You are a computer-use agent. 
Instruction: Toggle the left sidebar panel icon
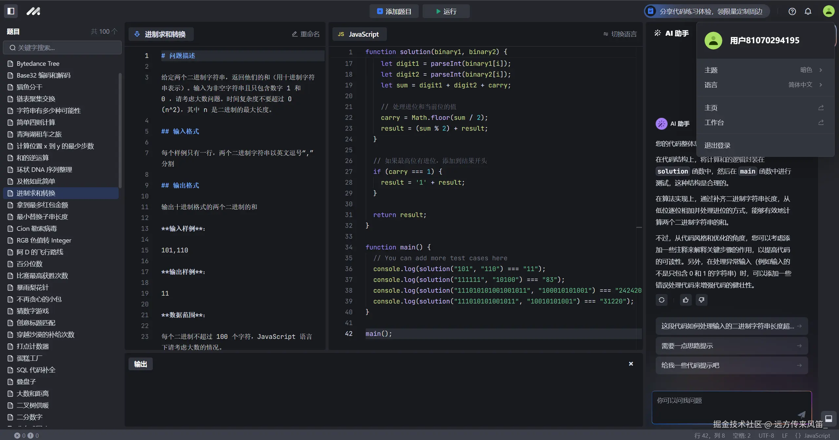click(x=11, y=11)
